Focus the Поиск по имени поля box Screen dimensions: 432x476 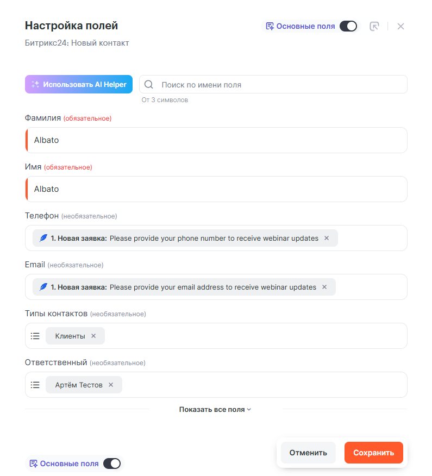coord(280,85)
